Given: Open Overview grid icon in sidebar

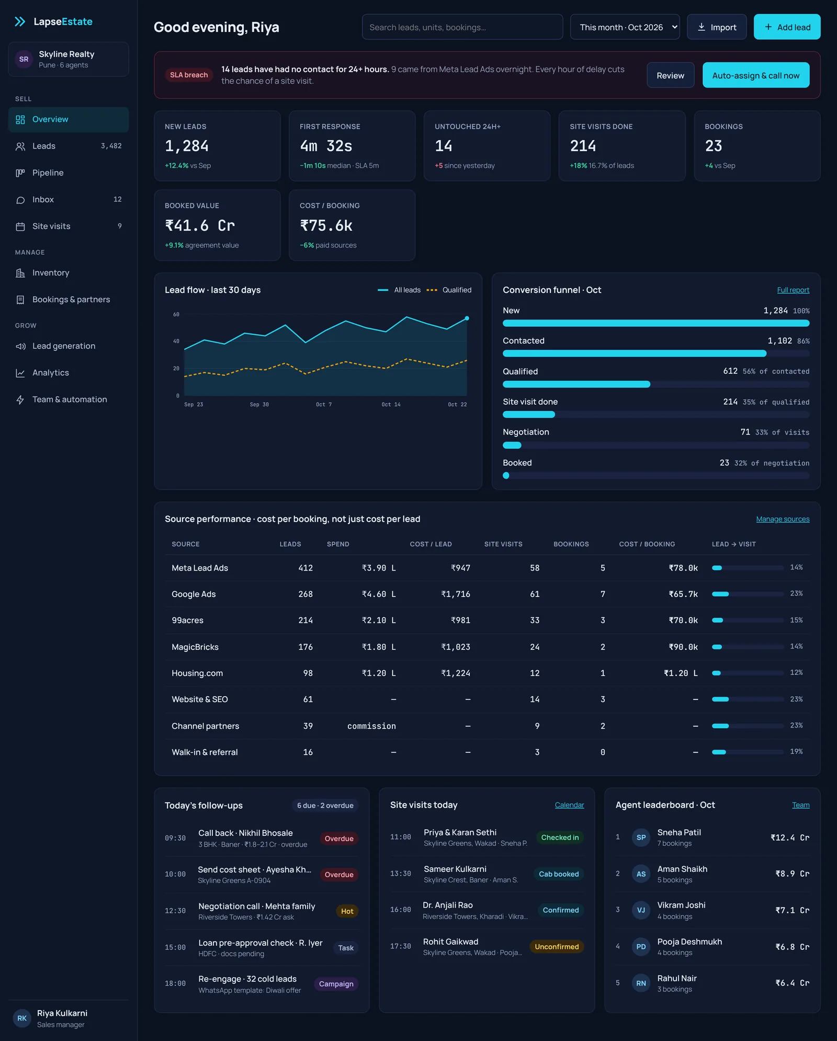Looking at the screenshot, I should tap(20, 119).
